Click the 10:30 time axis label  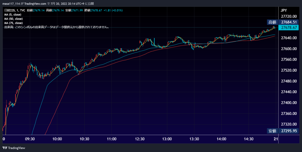click(x=84, y=139)
